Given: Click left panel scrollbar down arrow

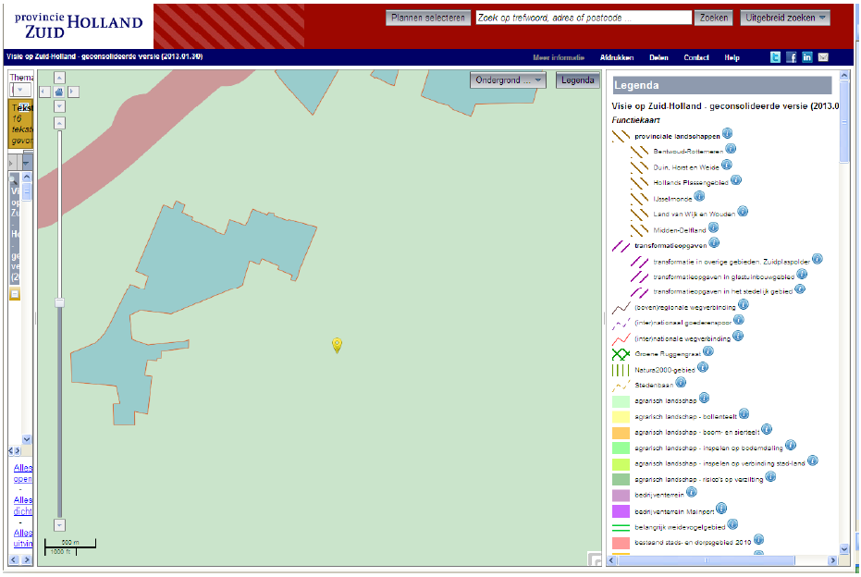Looking at the screenshot, I should [26, 438].
